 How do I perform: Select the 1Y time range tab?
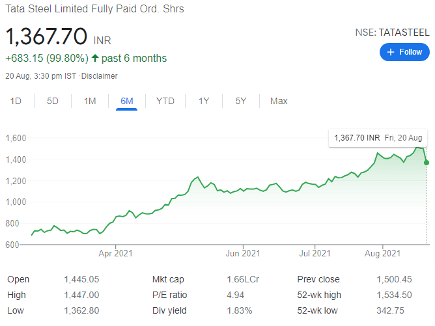click(x=204, y=101)
